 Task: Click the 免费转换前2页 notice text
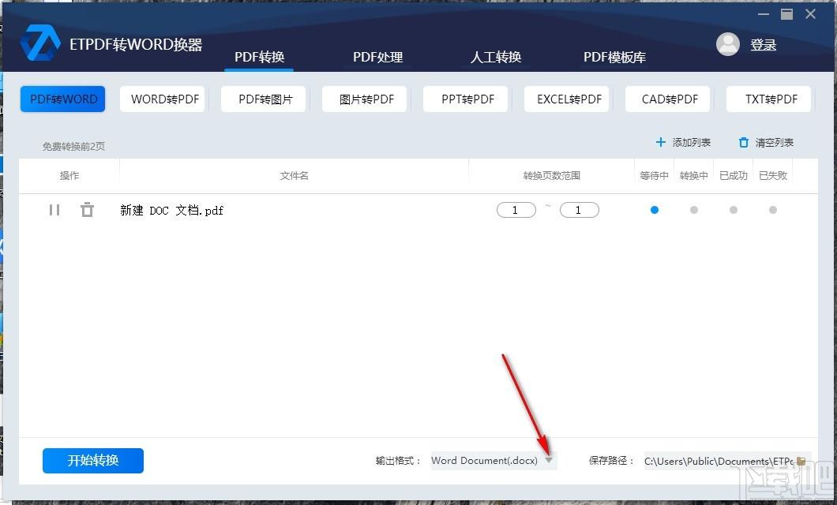pyautogui.click(x=73, y=146)
